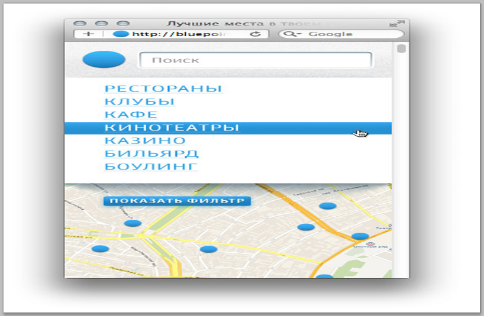
Task: Select БОУЛИНГ in the list
Action: tap(151, 167)
